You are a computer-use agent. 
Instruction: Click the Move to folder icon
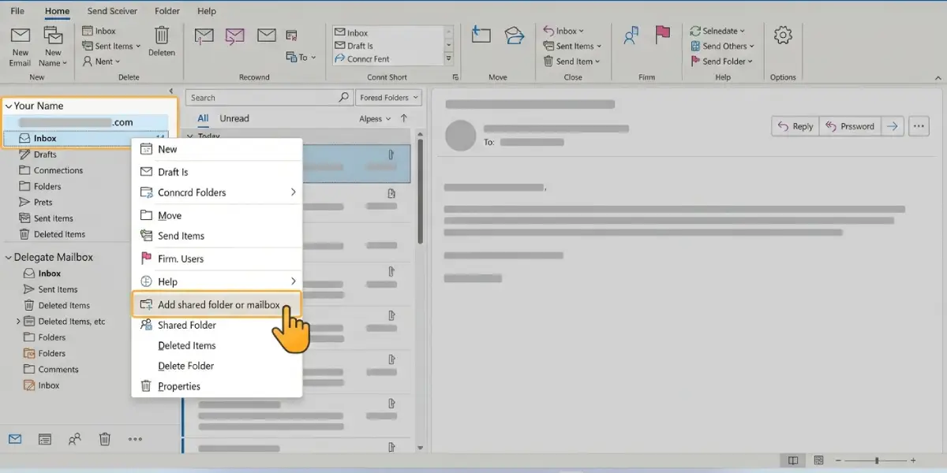(481, 35)
